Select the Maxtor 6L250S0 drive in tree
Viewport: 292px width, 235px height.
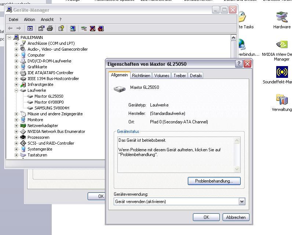(x=49, y=96)
